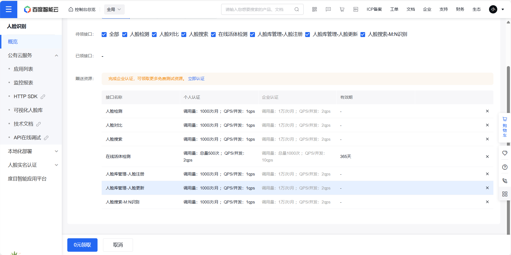
Task: Open the floating 购物车 side widget
Action: pyautogui.click(x=505, y=127)
